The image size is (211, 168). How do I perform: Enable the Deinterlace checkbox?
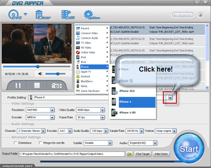[x=15, y=143]
